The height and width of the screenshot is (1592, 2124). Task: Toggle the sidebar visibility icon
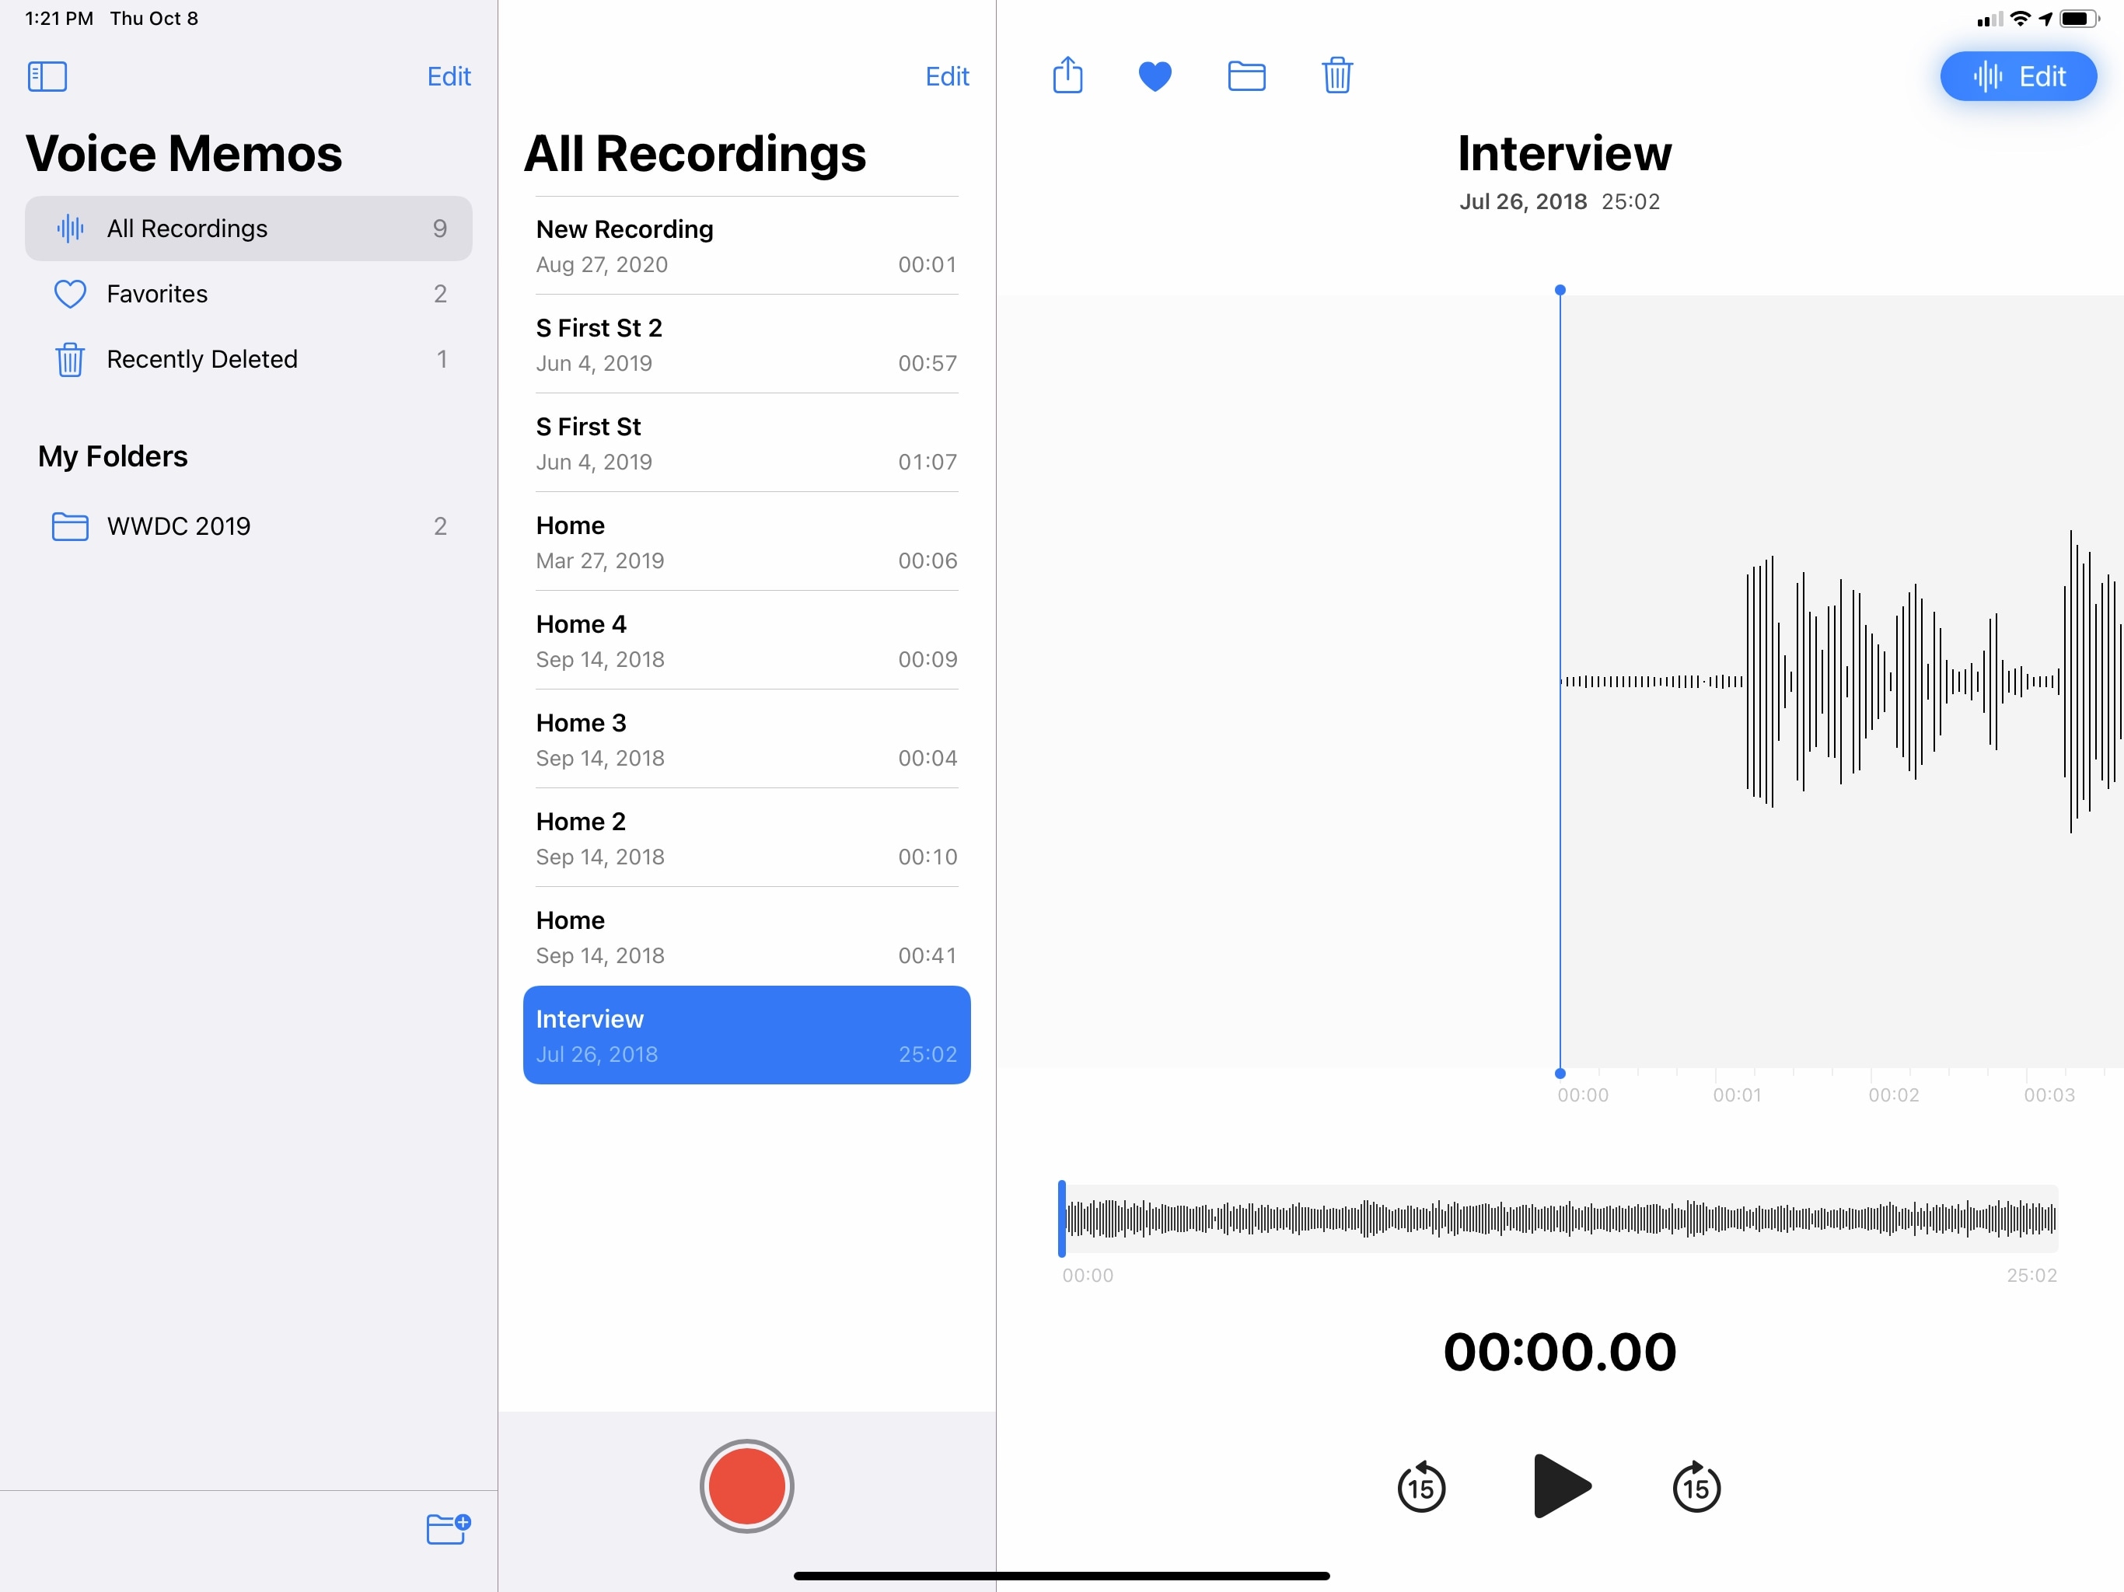47,76
